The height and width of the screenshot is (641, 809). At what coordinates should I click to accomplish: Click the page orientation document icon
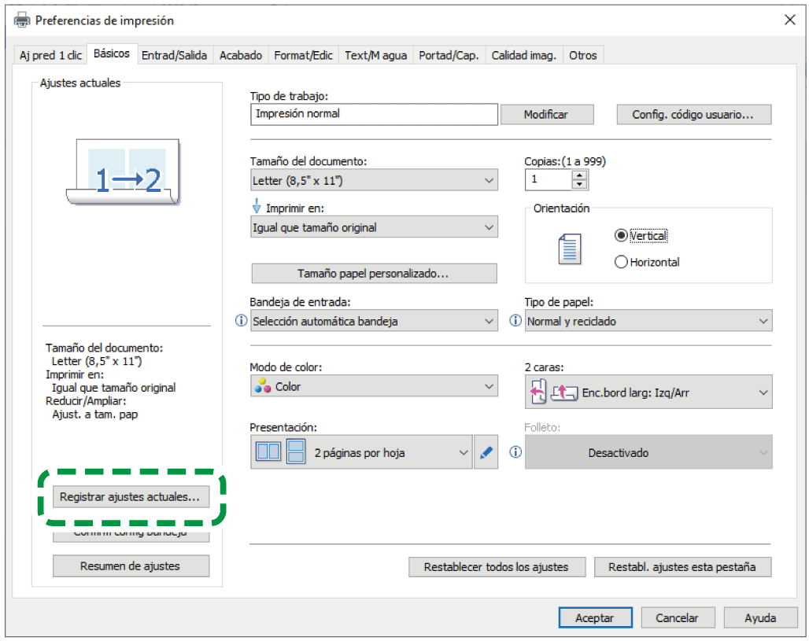pos(568,249)
